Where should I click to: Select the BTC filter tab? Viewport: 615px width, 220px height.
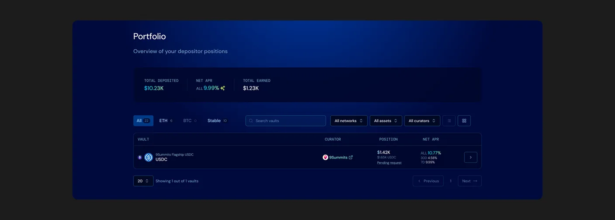pos(190,121)
